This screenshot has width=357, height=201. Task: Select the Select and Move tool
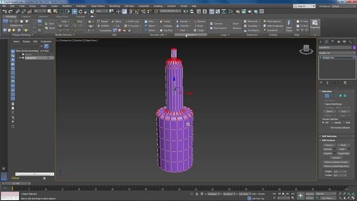pos(74,11)
